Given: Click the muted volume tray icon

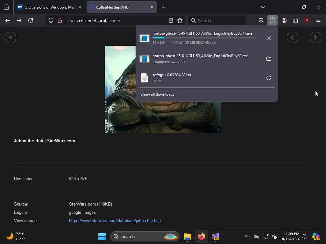Looking at the screenshot, I should tap(274, 236).
